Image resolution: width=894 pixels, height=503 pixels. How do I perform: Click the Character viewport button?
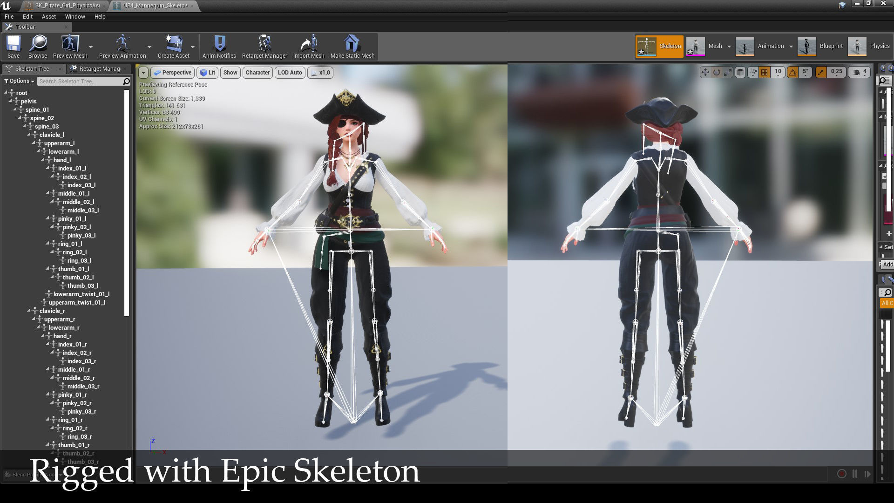pyautogui.click(x=257, y=73)
